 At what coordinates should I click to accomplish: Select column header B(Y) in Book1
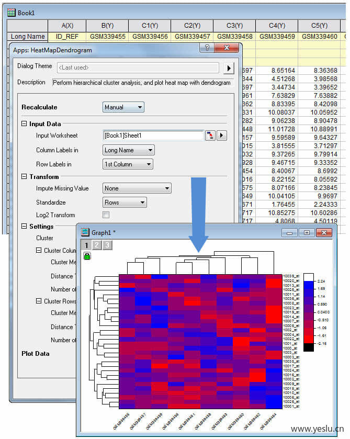[108, 26]
